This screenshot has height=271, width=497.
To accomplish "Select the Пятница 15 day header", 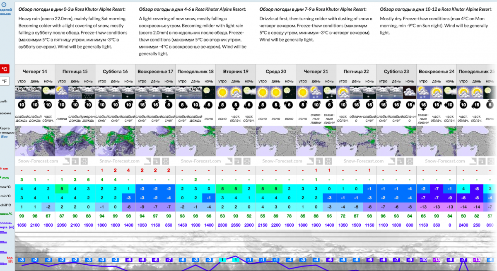I will [75, 71].
